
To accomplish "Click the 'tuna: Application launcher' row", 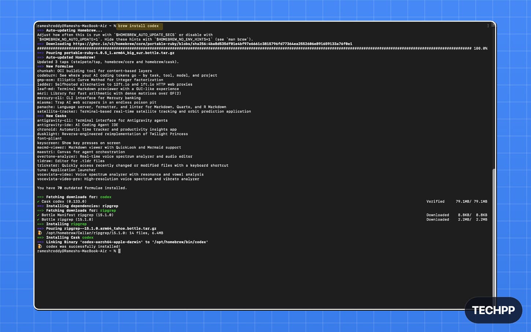I will click(x=66, y=170).
